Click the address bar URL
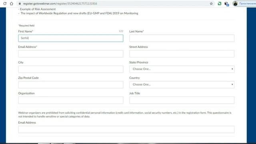 [x=60, y=4]
